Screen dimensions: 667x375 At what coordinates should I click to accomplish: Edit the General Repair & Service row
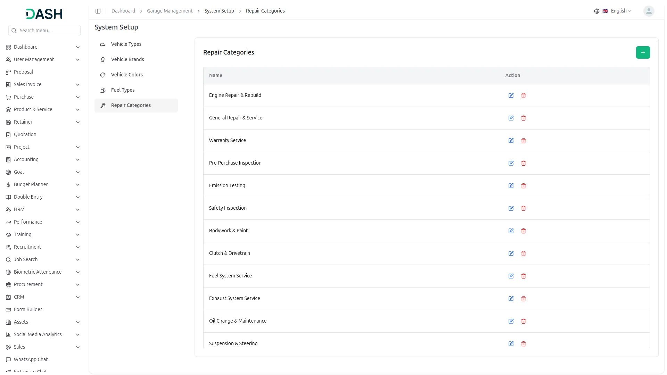tap(511, 118)
